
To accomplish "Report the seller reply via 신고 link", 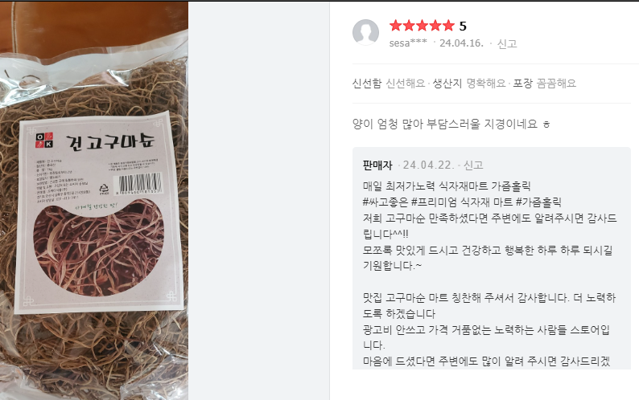I will coord(473,165).
